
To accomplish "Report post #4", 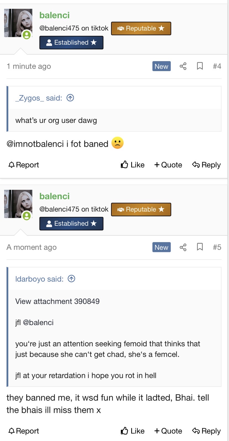I will click(x=24, y=165).
